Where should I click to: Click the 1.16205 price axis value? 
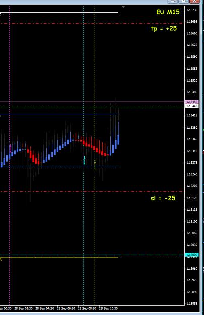pyautogui.click(x=192, y=186)
